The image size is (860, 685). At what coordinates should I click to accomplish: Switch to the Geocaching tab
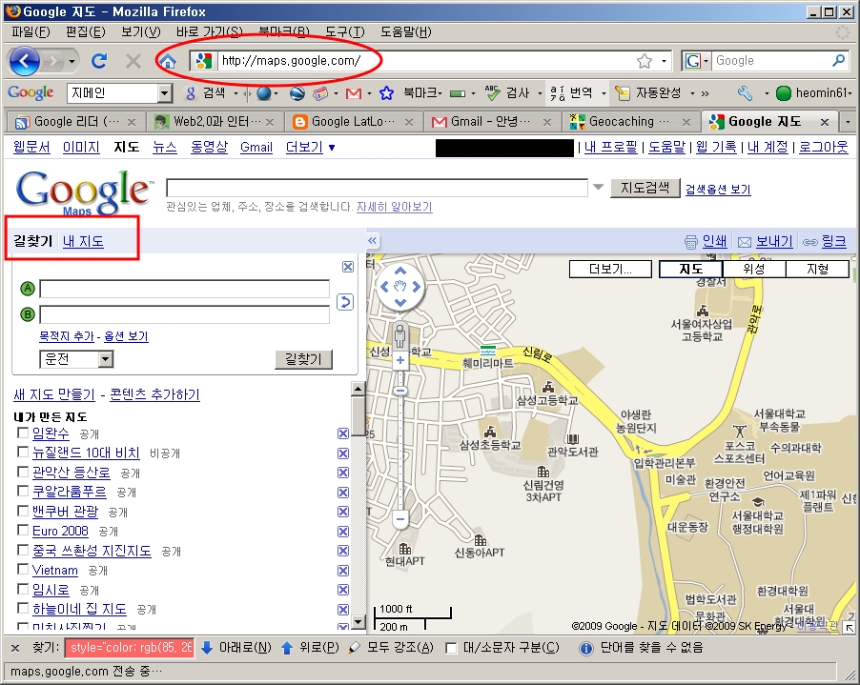pyautogui.click(x=629, y=122)
